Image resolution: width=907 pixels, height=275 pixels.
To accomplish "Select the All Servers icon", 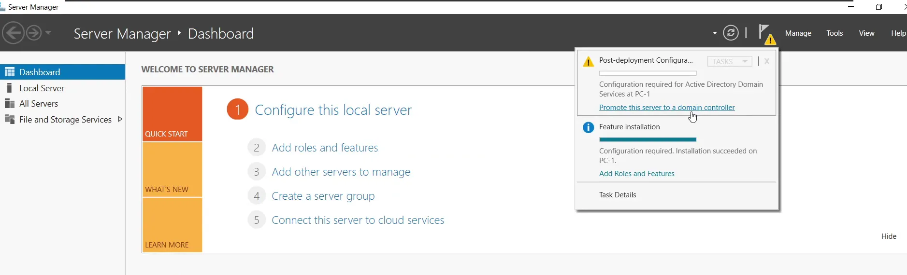I will coord(9,103).
